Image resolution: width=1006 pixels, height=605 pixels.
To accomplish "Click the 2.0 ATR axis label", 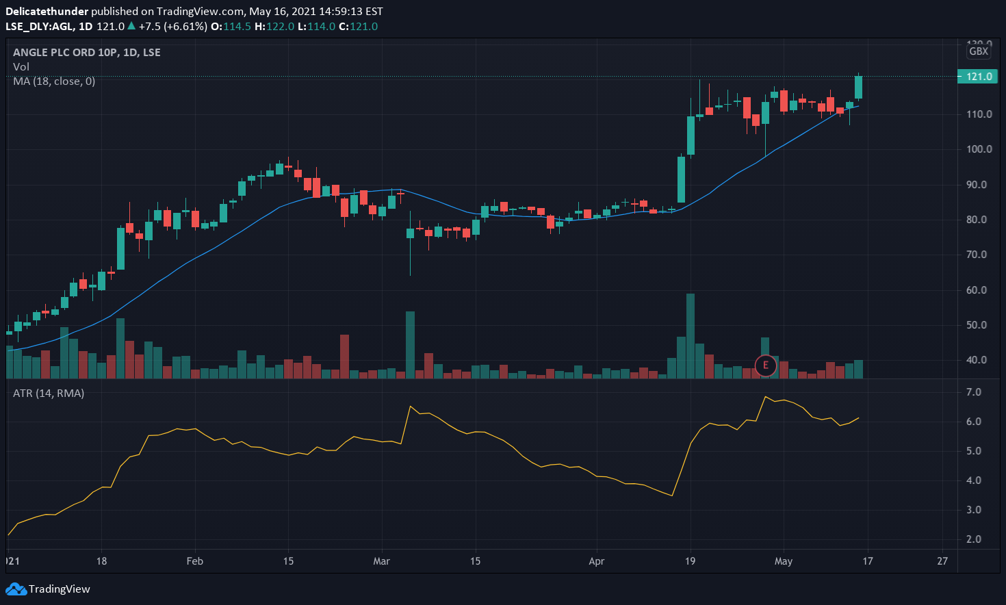I will click(974, 539).
